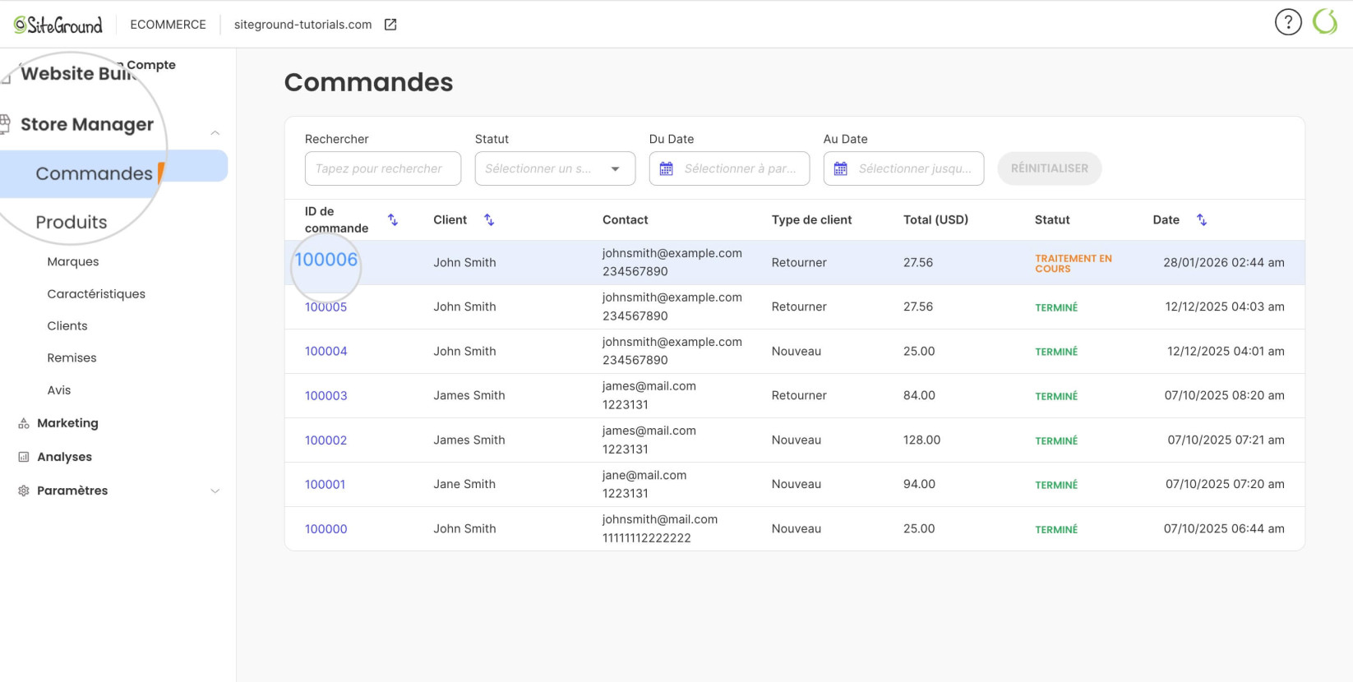Click the ECOMMERCE header label
Image resolution: width=1353 pixels, height=682 pixels.
[168, 25]
